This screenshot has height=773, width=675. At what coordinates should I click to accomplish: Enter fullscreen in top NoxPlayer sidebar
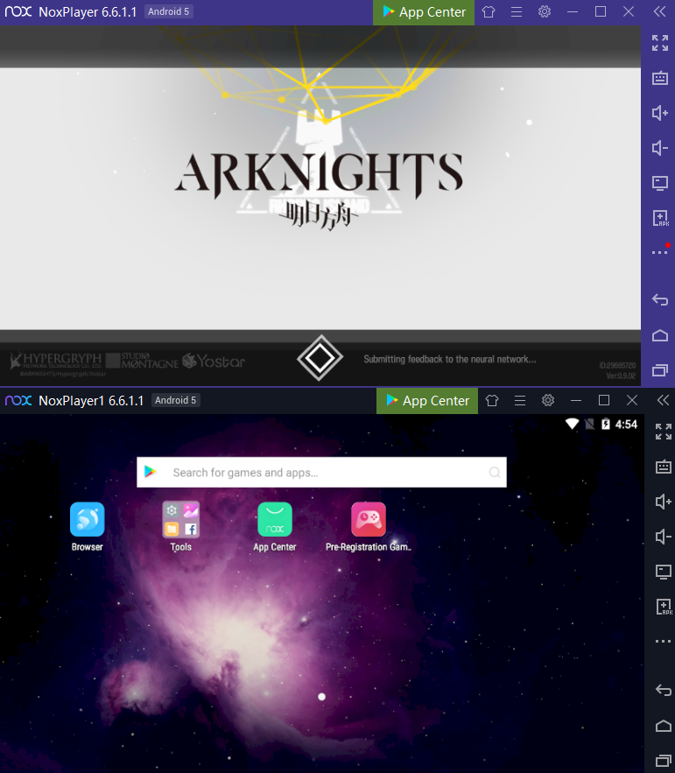point(660,43)
